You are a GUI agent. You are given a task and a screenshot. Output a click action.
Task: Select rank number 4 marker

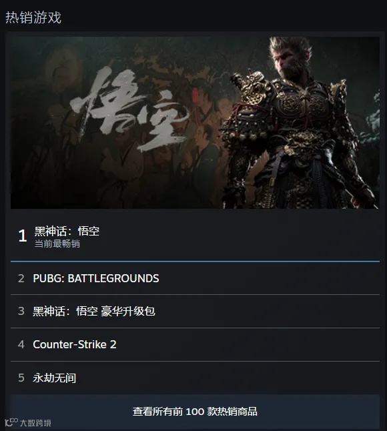pos(21,344)
